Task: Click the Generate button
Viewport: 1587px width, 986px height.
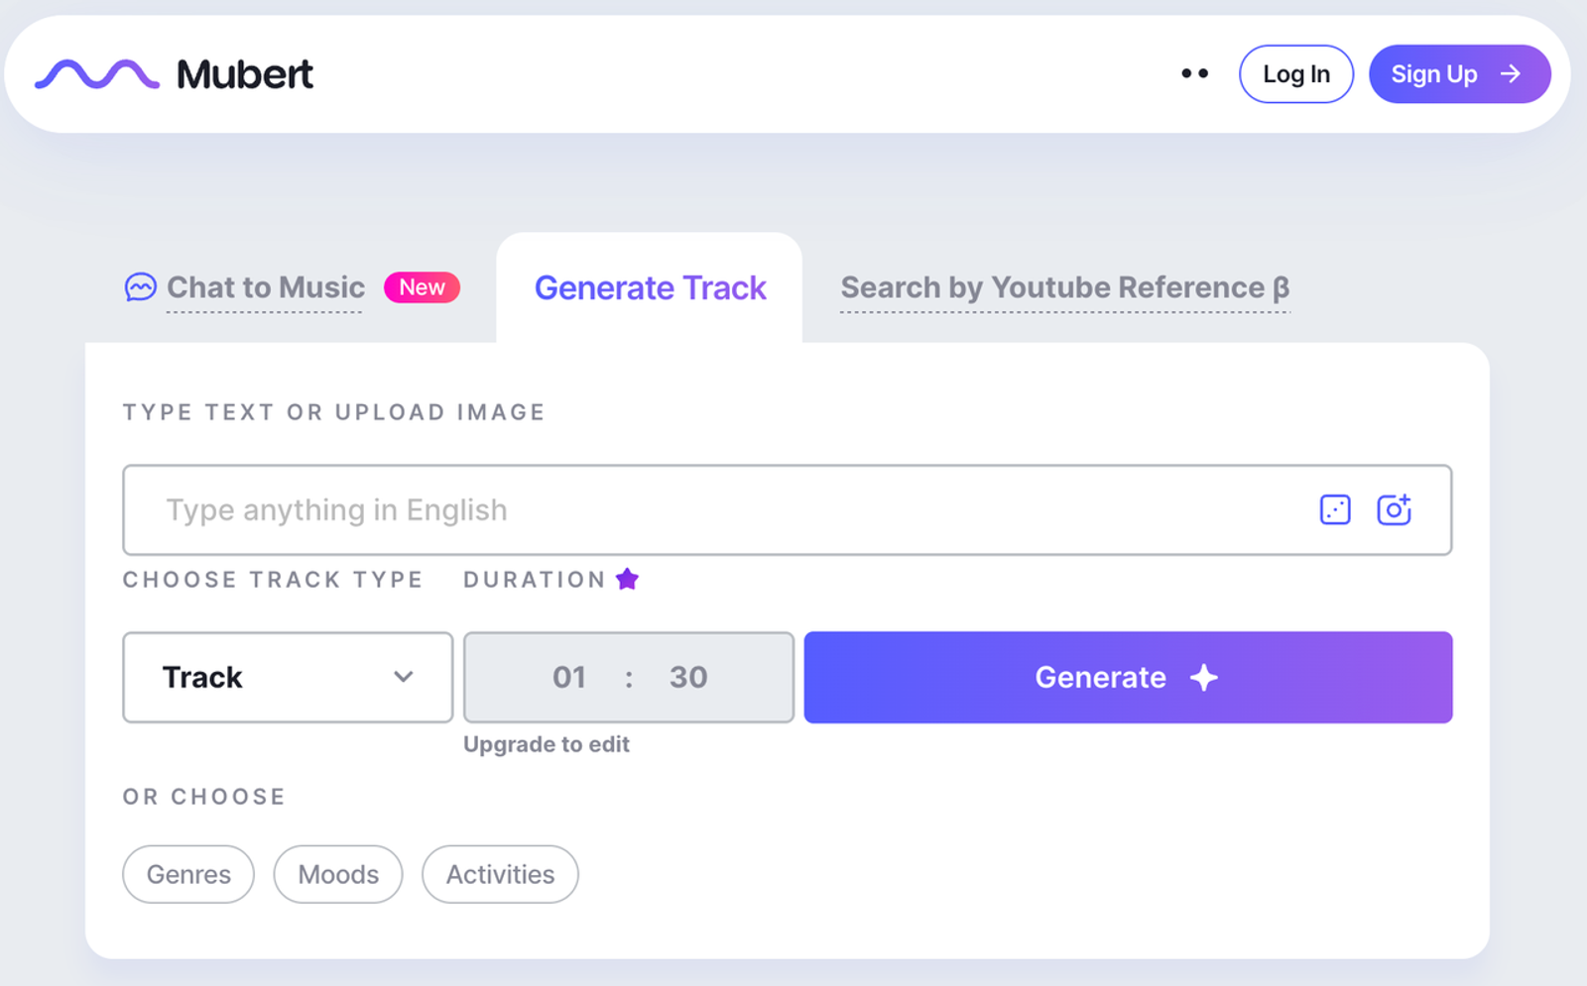Action: tap(1128, 677)
